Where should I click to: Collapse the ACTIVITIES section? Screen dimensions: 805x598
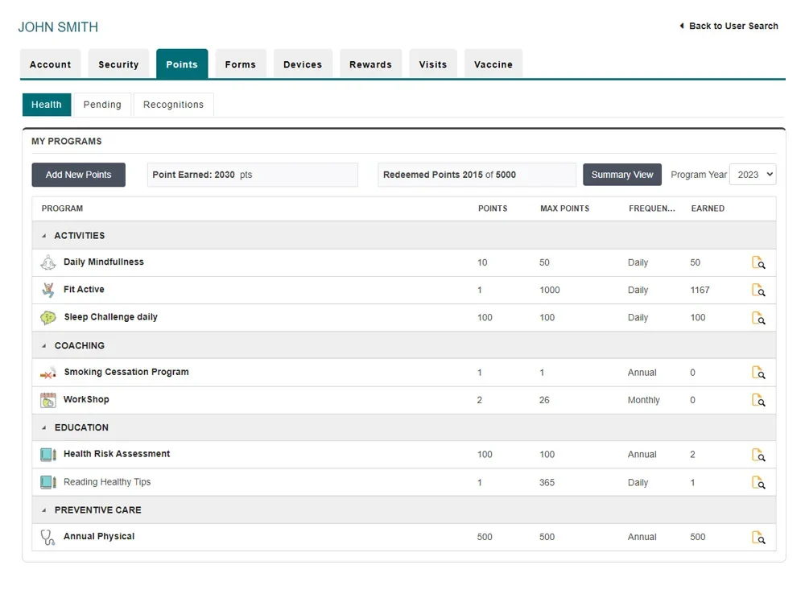click(44, 235)
